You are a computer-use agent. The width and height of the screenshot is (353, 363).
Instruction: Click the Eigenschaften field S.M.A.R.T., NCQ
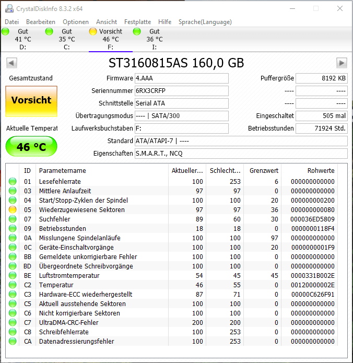click(x=241, y=153)
